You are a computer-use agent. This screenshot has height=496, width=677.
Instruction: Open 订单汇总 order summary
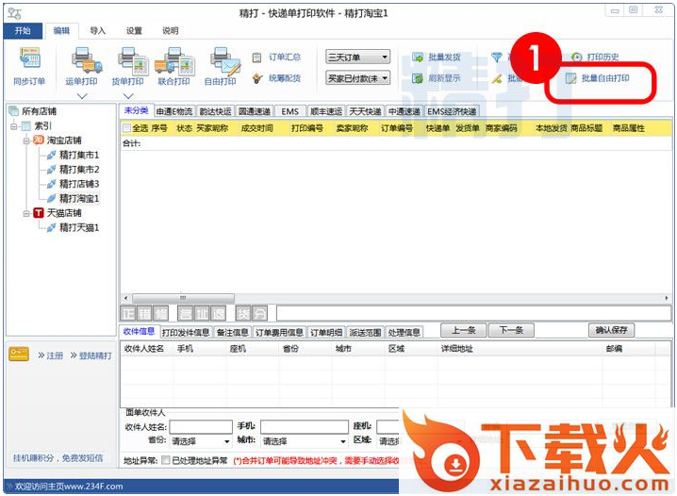click(x=277, y=57)
